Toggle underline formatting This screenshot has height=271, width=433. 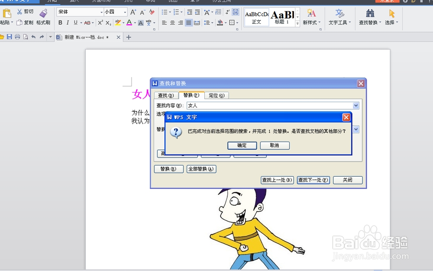coord(75,23)
